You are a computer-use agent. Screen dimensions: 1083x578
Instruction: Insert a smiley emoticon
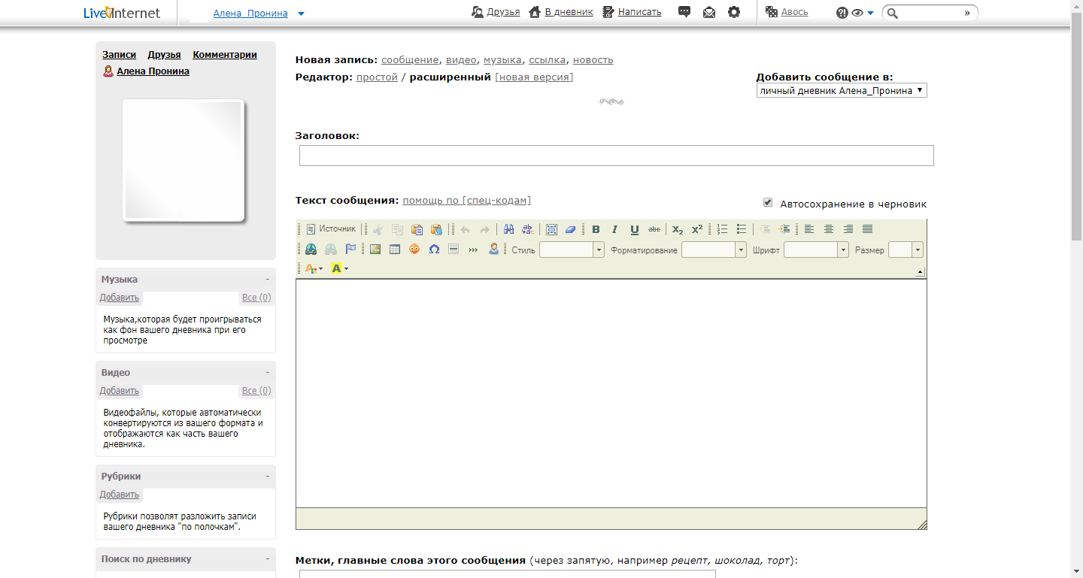click(x=414, y=250)
